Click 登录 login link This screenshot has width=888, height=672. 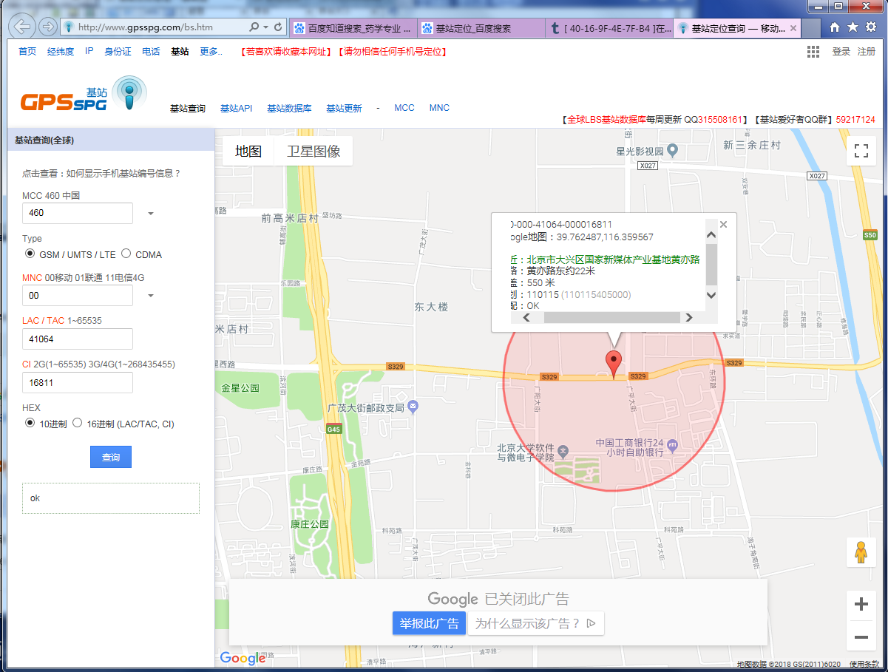[841, 52]
